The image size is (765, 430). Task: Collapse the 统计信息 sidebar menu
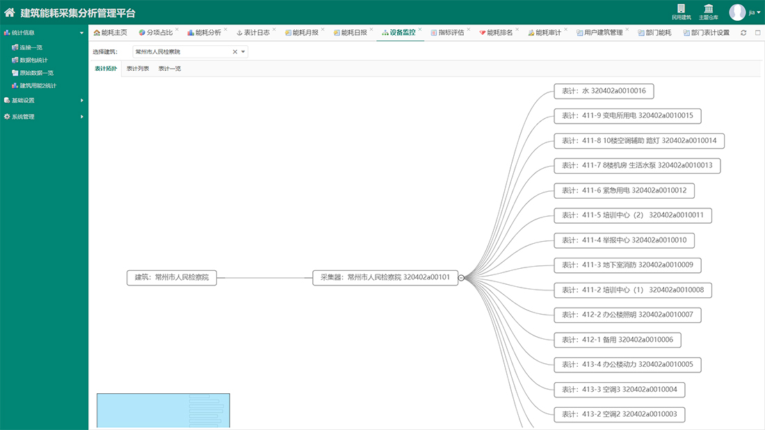[x=44, y=33]
